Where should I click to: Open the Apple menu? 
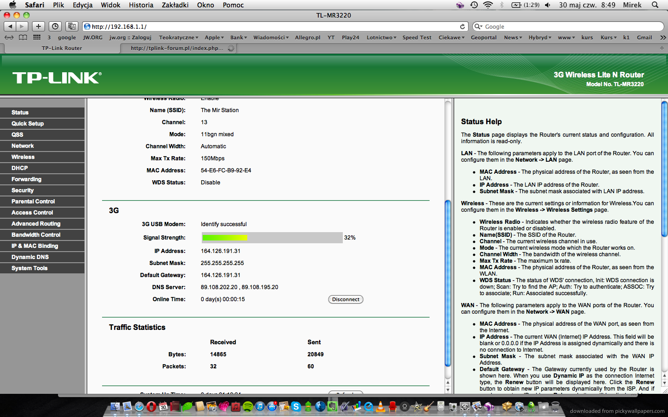13,5
